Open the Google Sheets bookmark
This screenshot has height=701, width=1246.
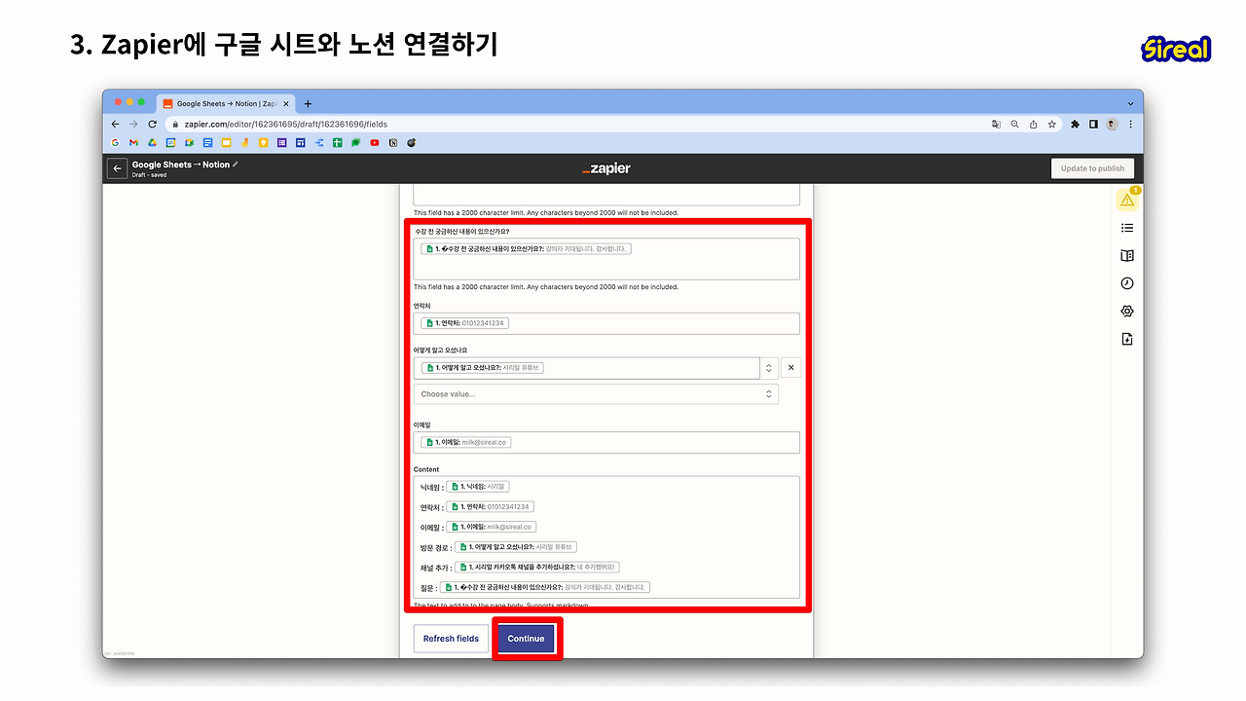(x=338, y=142)
